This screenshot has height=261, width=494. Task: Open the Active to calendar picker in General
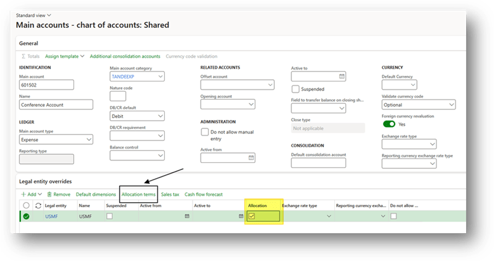pos(341,76)
